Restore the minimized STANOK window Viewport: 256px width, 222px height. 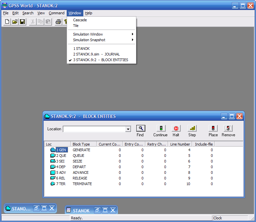pyautogui.click(x=97, y=210)
